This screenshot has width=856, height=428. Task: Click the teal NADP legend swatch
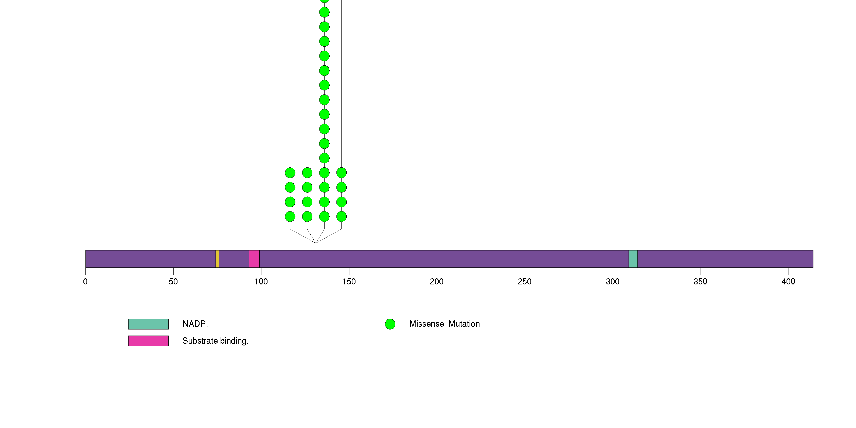click(x=148, y=324)
